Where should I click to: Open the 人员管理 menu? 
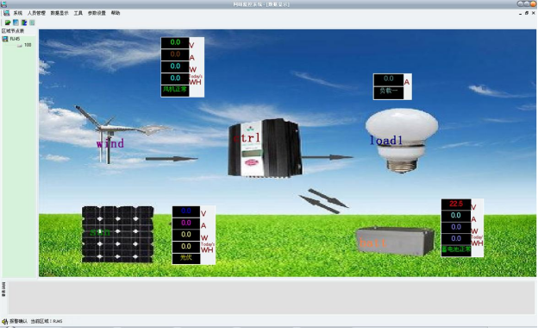[36, 13]
